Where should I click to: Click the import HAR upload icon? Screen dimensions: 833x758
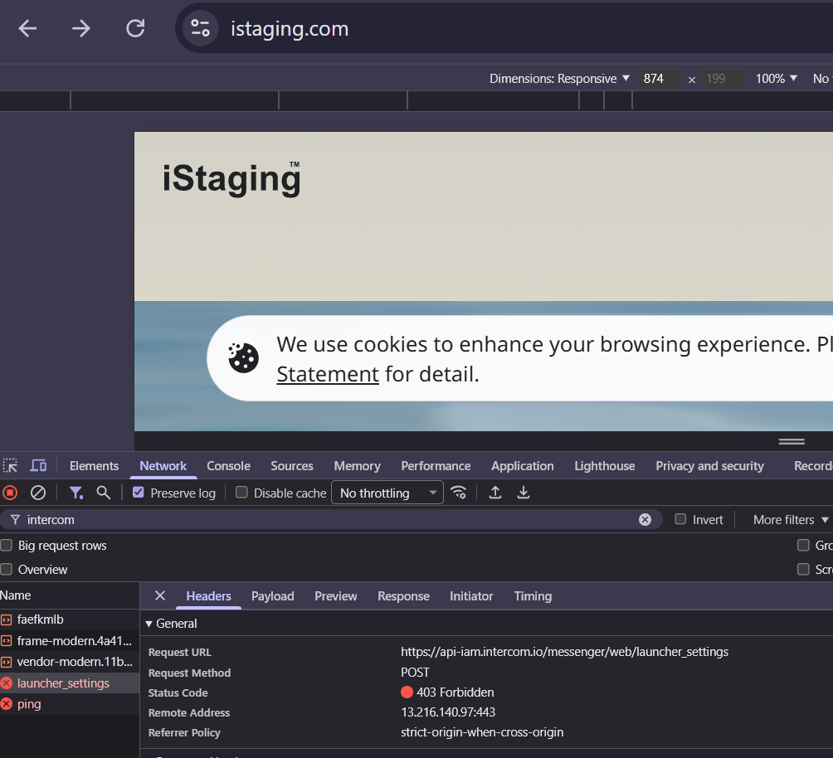pyautogui.click(x=495, y=493)
